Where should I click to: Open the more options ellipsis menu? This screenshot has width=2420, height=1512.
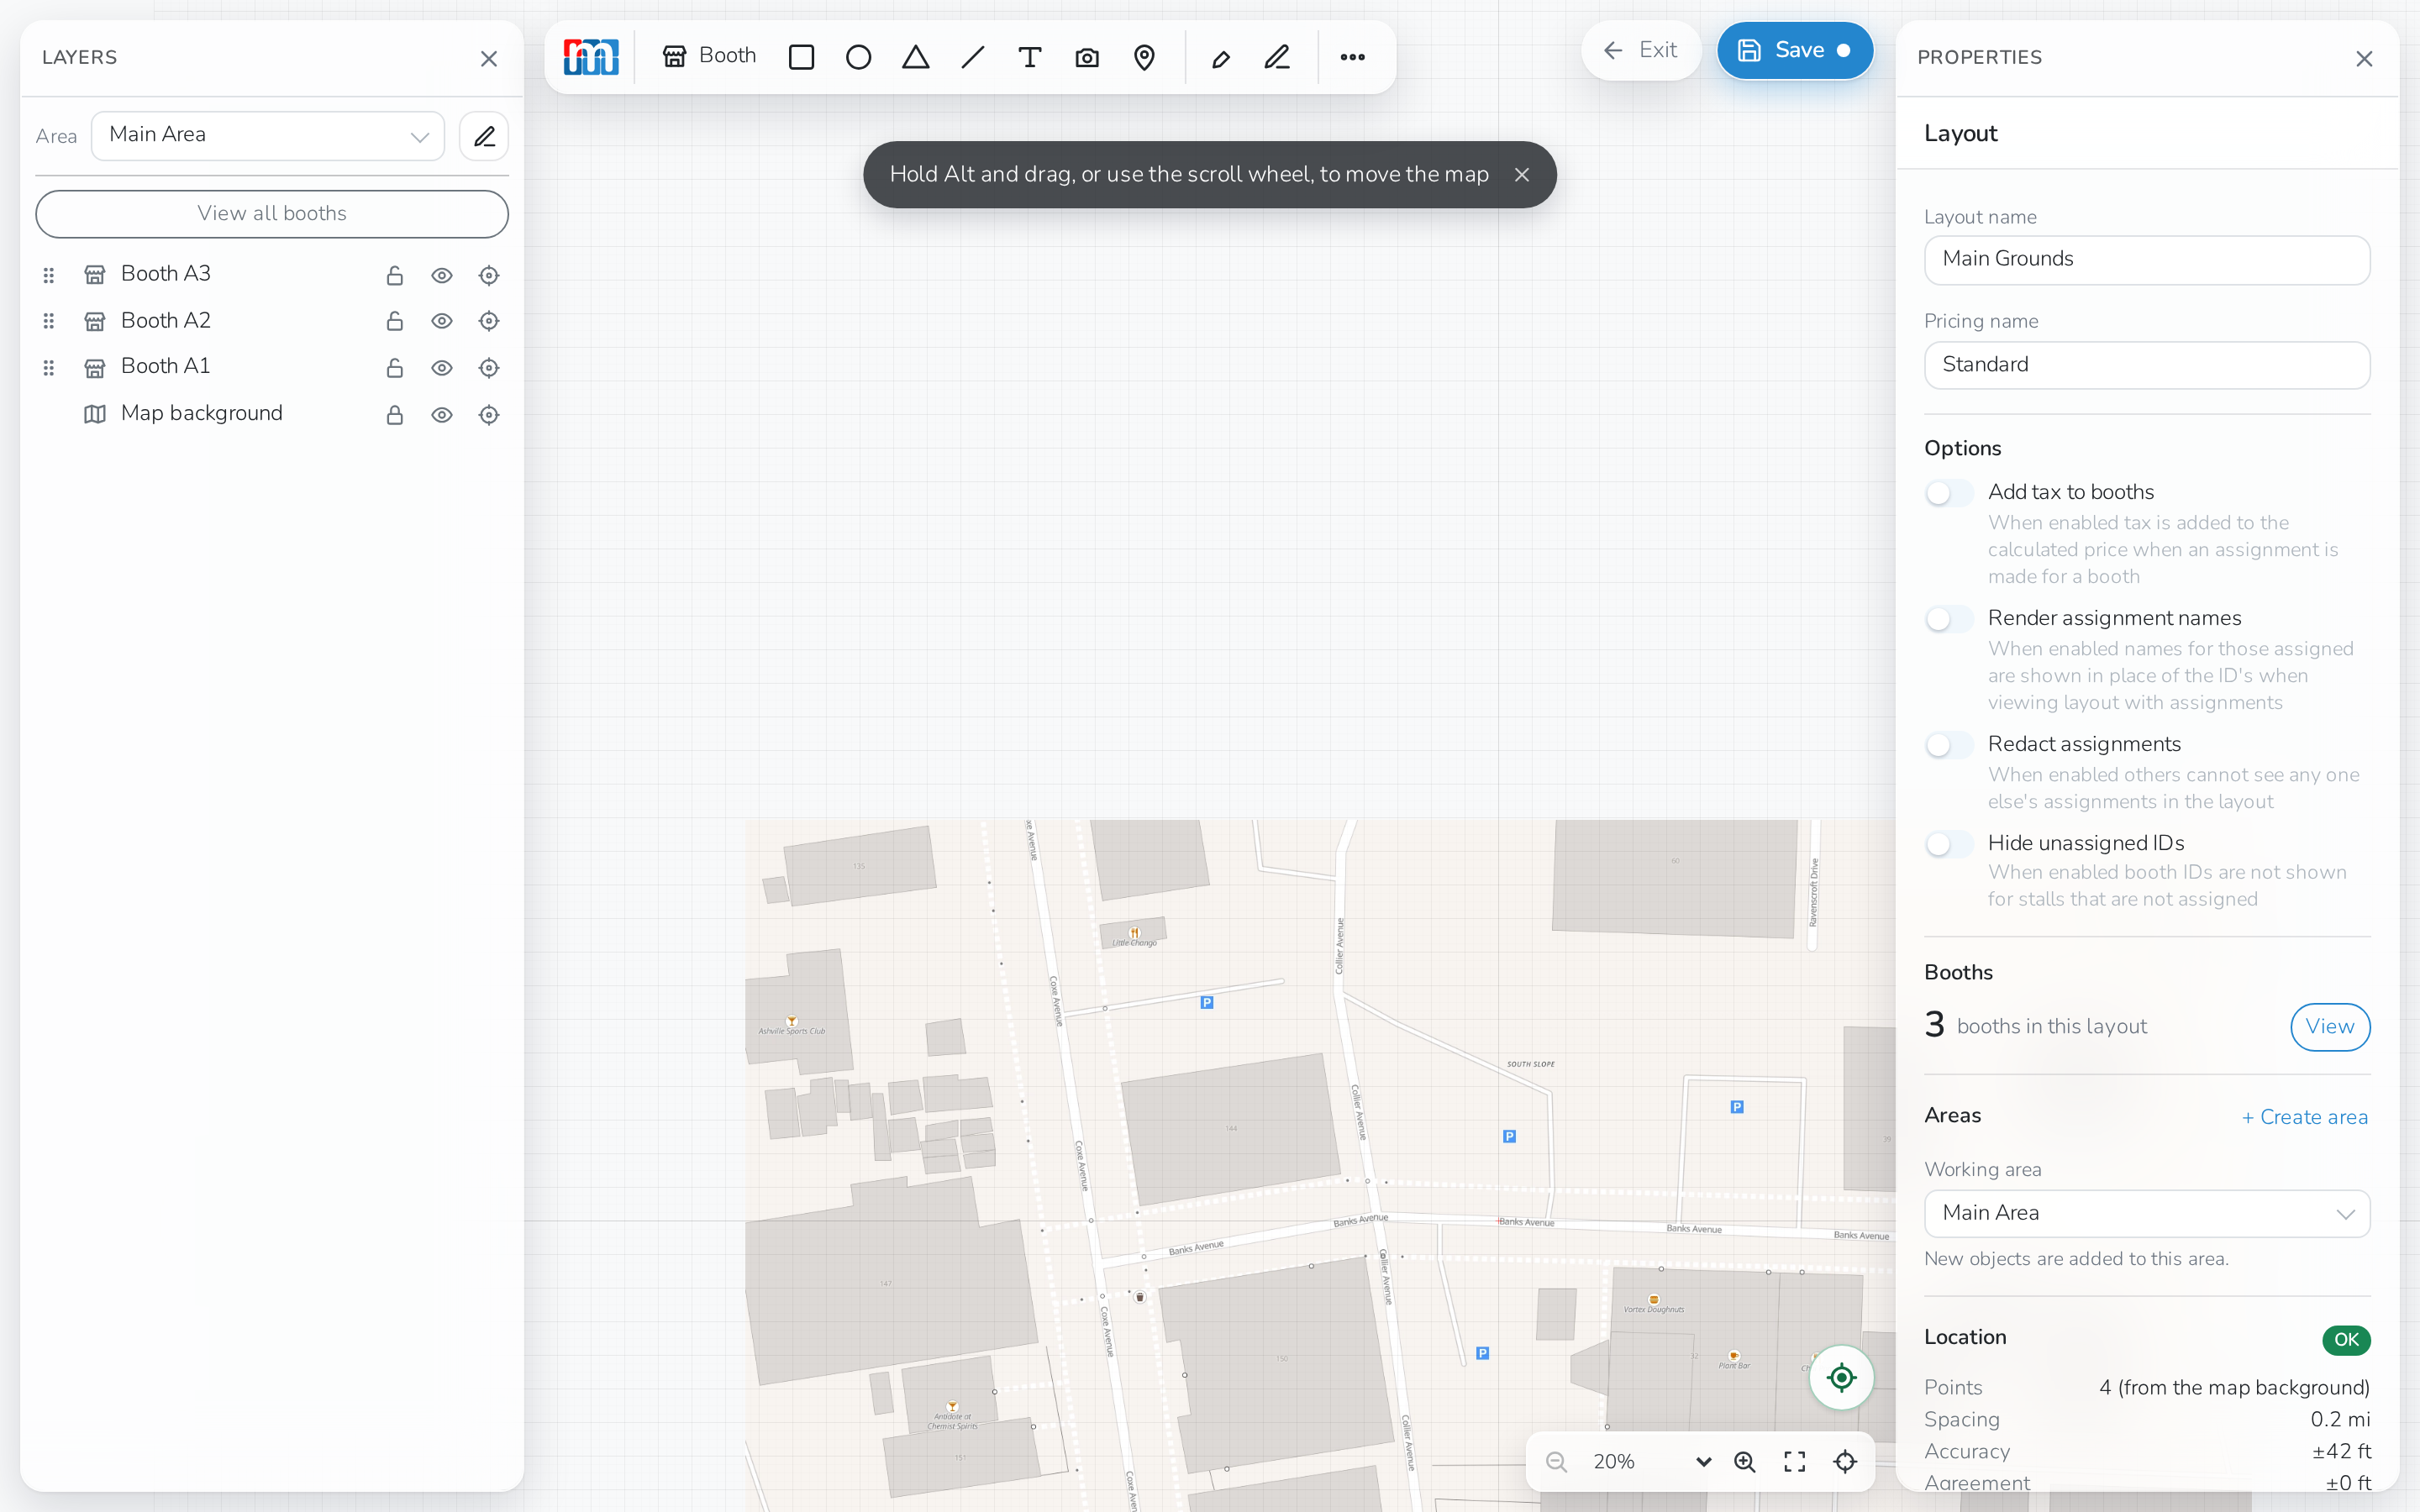pos(1352,57)
